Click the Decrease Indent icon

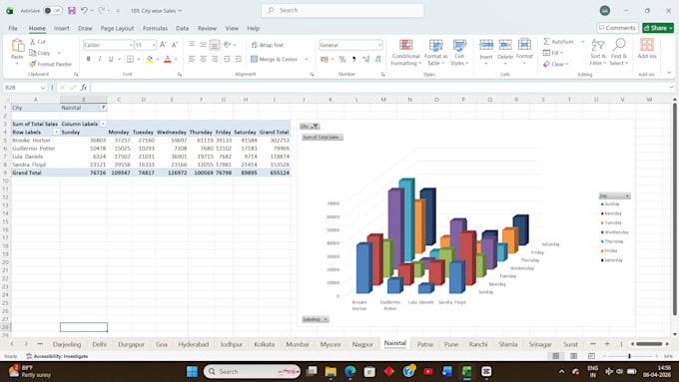pos(227,59)
